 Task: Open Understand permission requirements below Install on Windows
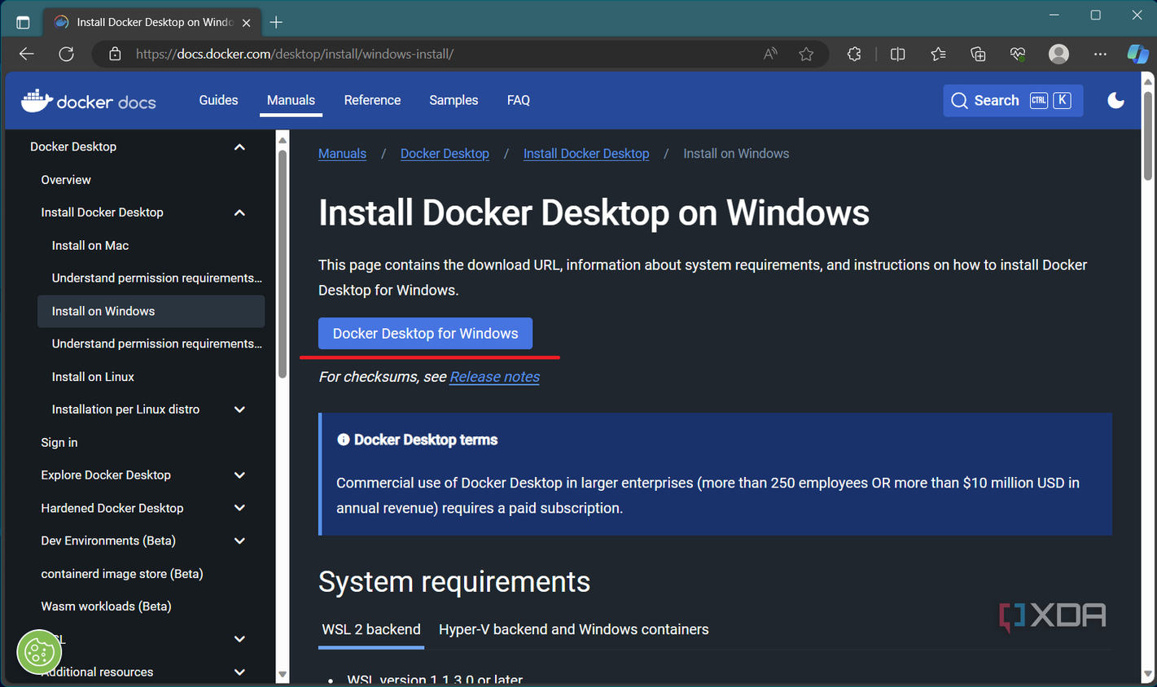point(156,343)
